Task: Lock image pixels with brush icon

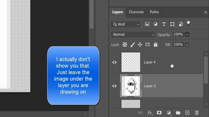Action: (x=132, y=45)
